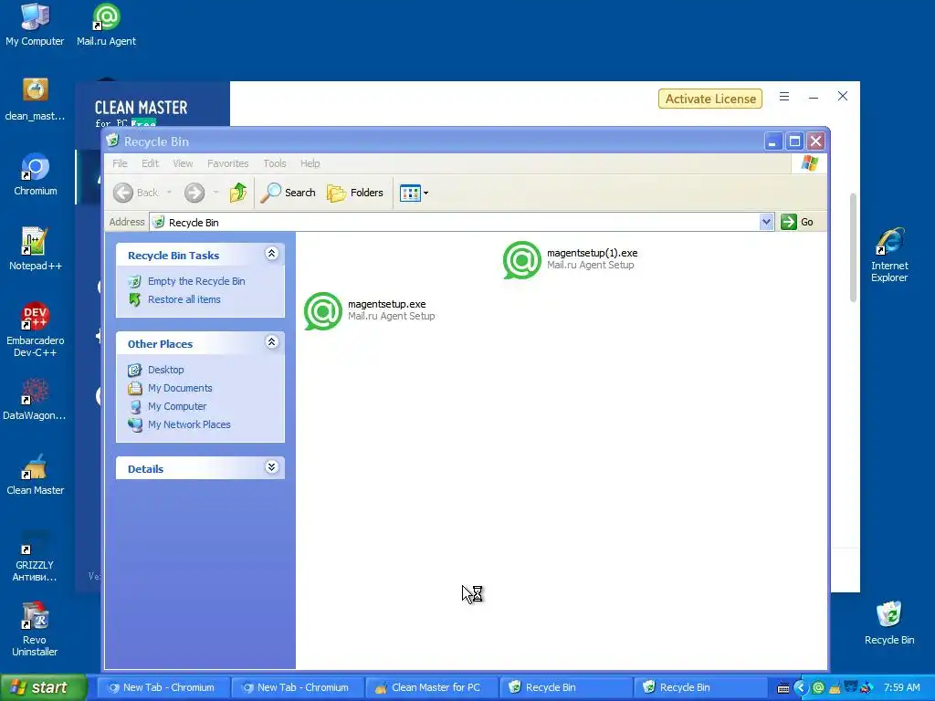Image resolution: width=935 pixels, height=701 pixels.
Task: Go to My Computer in Other Places
Action: tap(177, 406)
